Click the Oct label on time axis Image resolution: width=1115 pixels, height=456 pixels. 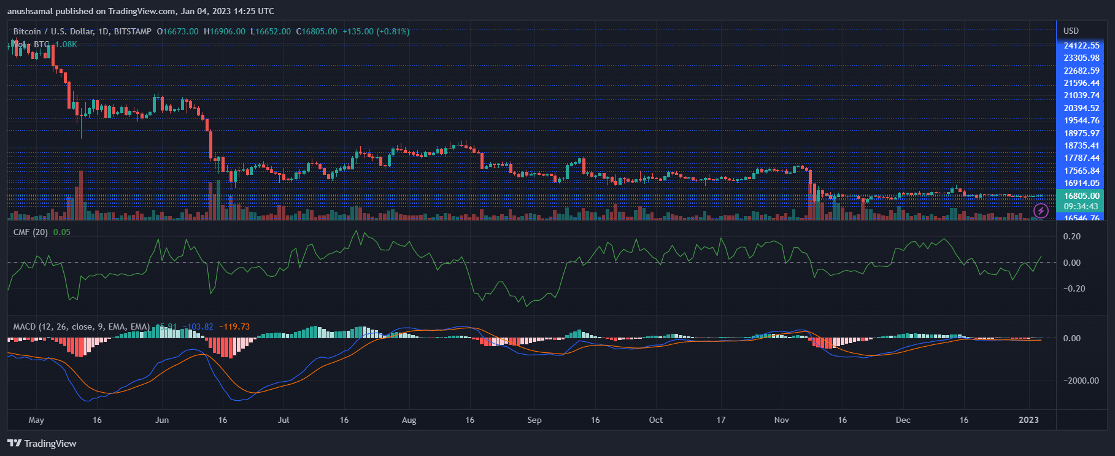click(x=655, y=420)
